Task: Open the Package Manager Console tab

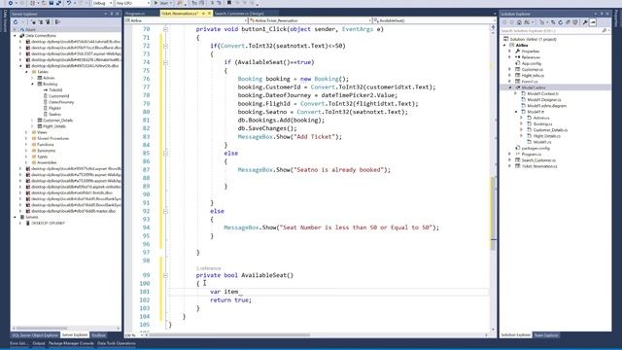Action: [x=71, y=343]
